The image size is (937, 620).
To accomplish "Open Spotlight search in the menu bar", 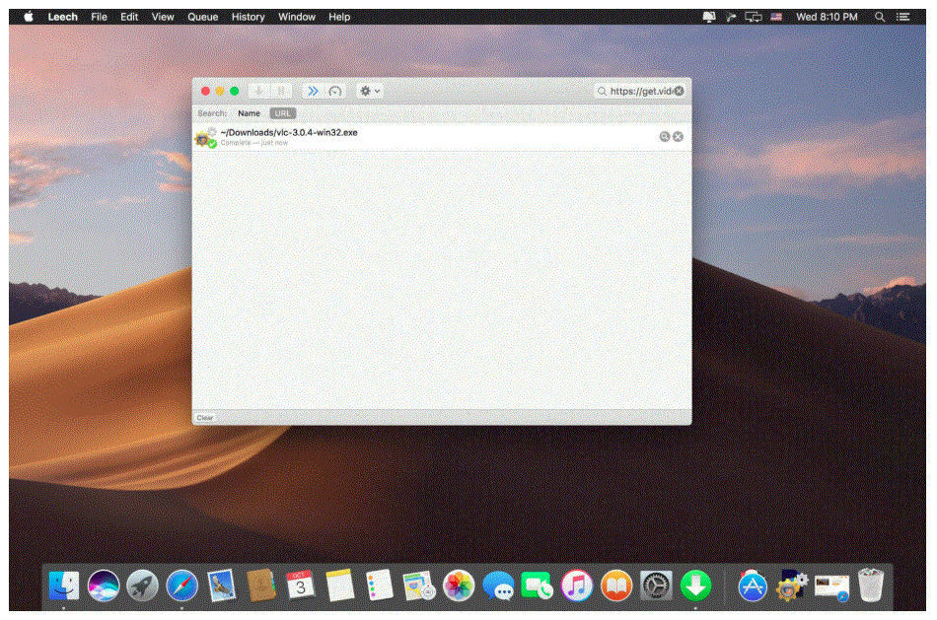I will (x=880, y=17).
